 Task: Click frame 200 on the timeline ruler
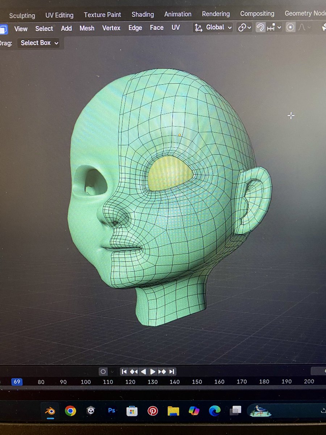pos(309,381)
